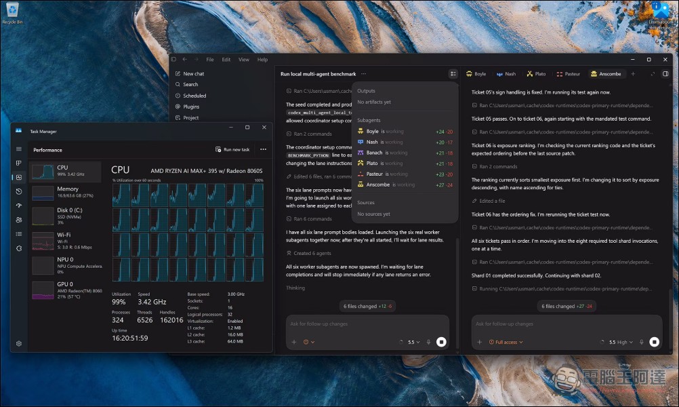The width and height of the screenshot is (679, 407).
Task: Expand the 'Created 6 agents' entry
Action: (308, 253)
